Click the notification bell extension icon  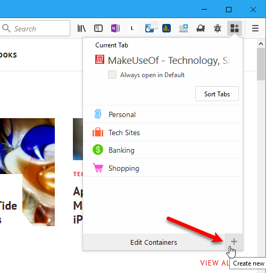coord(218,28)
